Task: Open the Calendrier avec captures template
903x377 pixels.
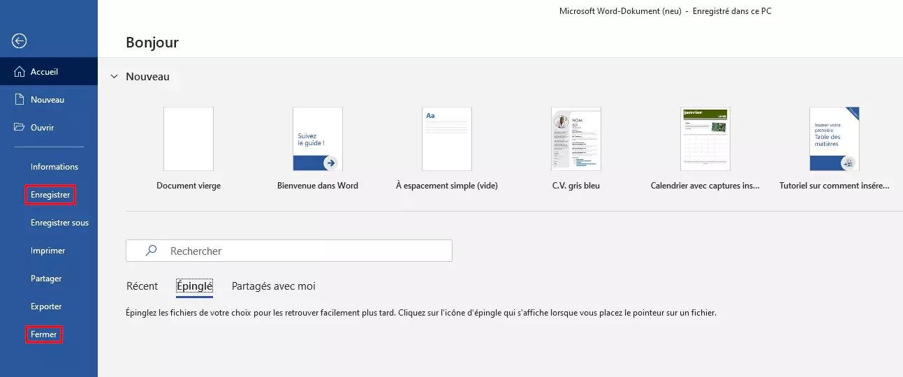Action: coord(705,139)
